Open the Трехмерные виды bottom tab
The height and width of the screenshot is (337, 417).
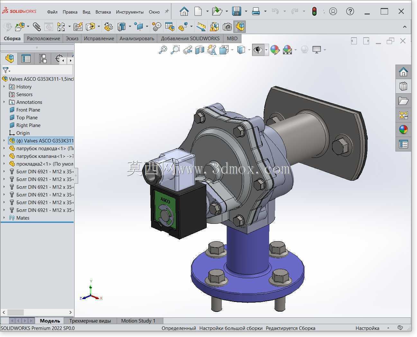point(90,321)
